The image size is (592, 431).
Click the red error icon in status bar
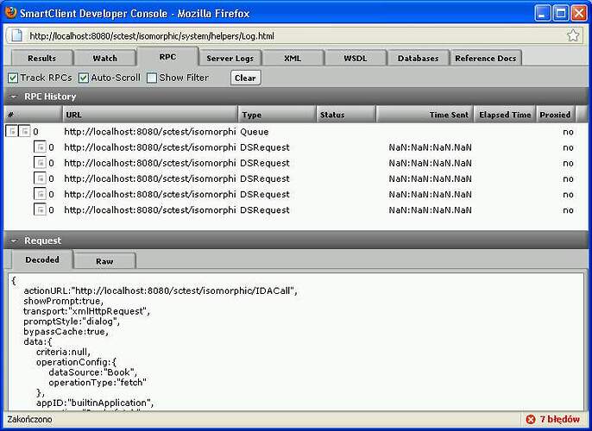click(531, 419)
